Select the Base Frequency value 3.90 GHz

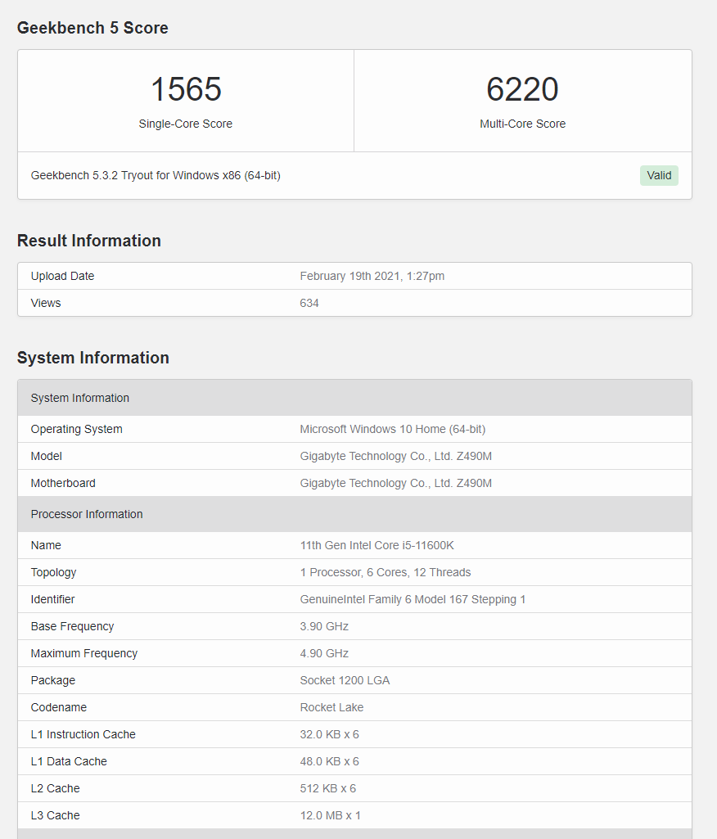point(324,626)
